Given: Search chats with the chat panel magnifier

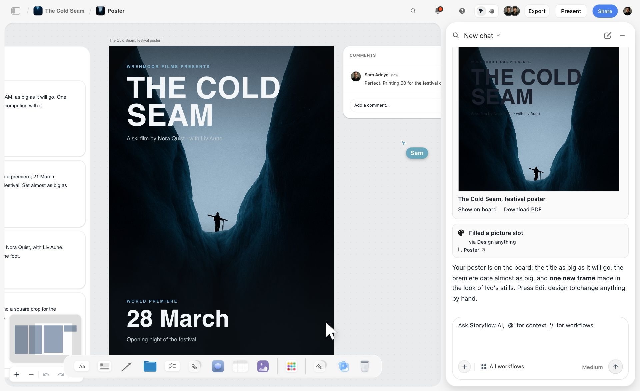Looking at the screenshot, I should (456, 35).
